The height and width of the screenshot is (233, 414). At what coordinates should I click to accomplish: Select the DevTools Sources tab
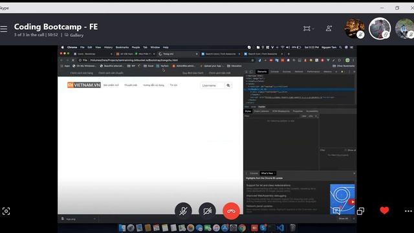click(287, 72)
